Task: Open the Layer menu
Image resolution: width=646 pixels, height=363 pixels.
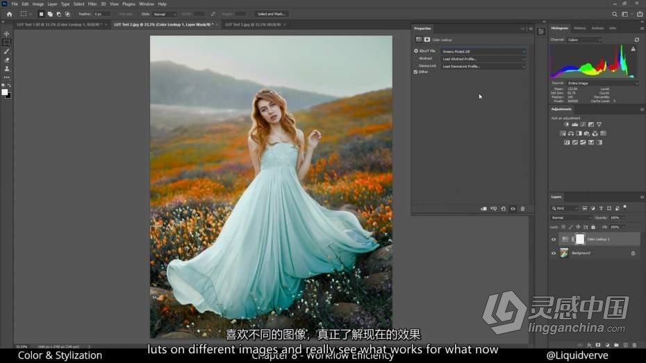Action: pyautogui.click(x=52, y=3)
